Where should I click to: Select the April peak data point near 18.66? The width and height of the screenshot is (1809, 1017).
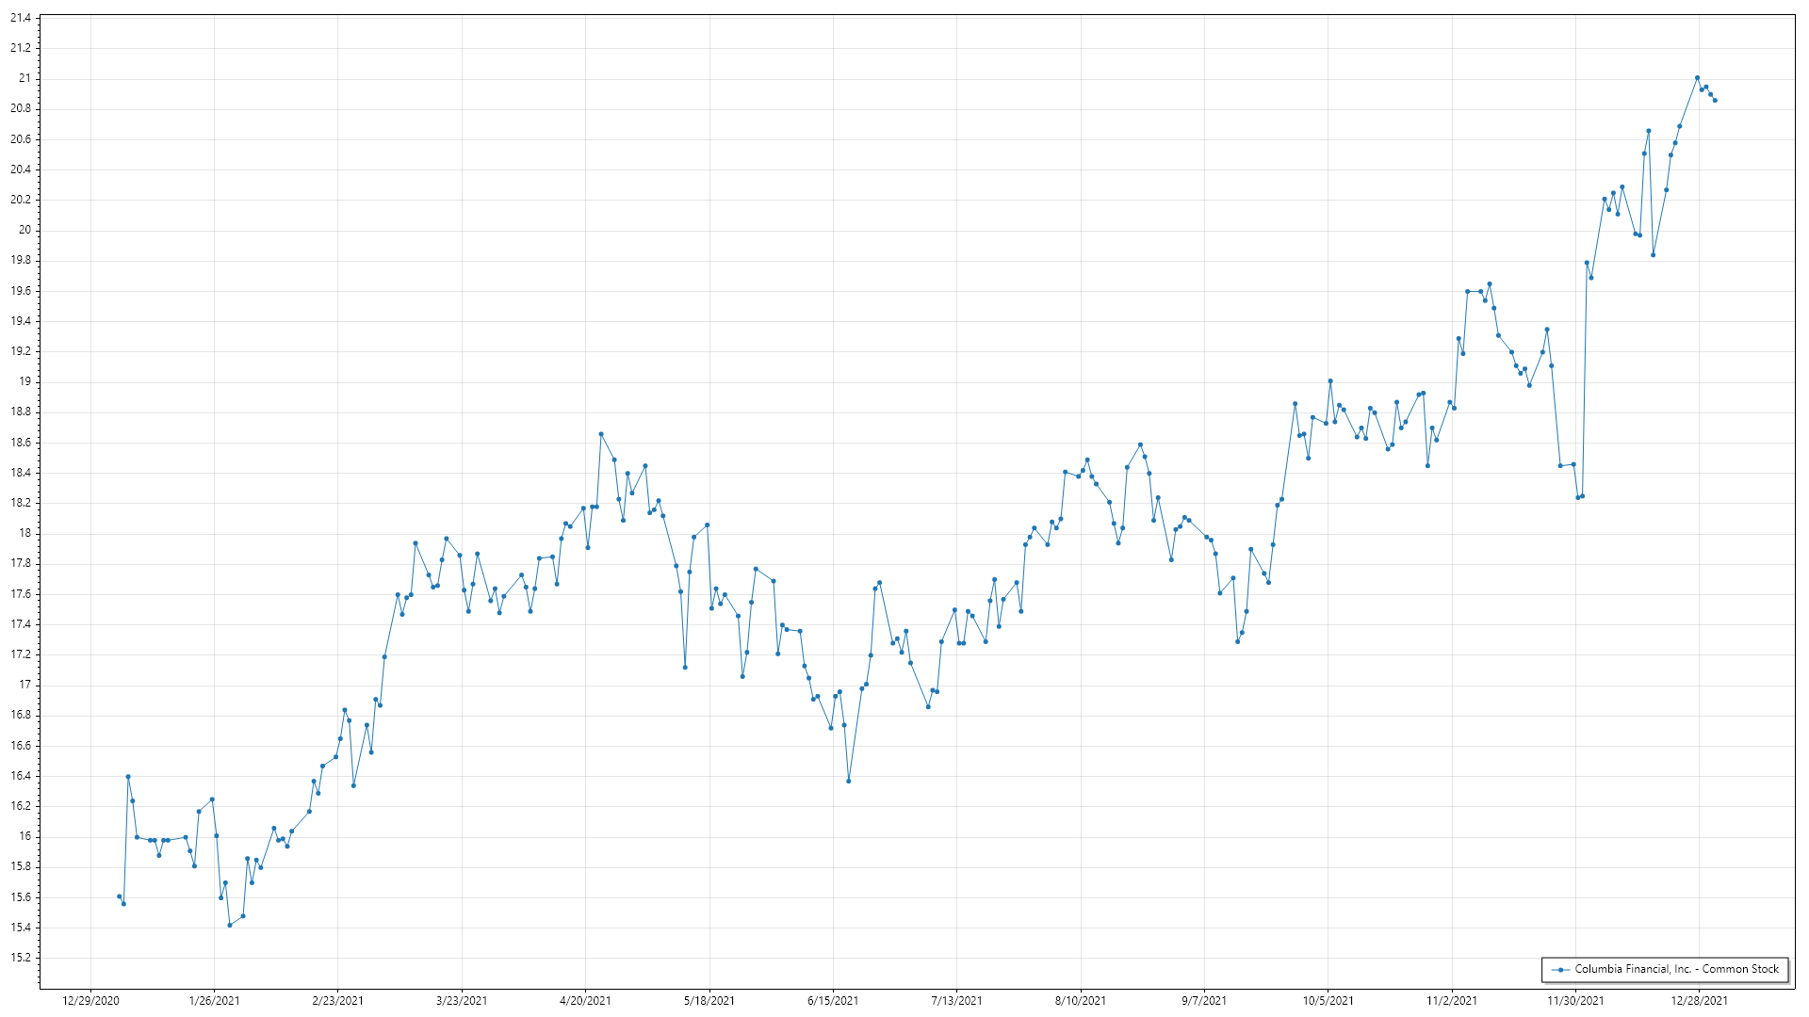click(x=601, y=434)
